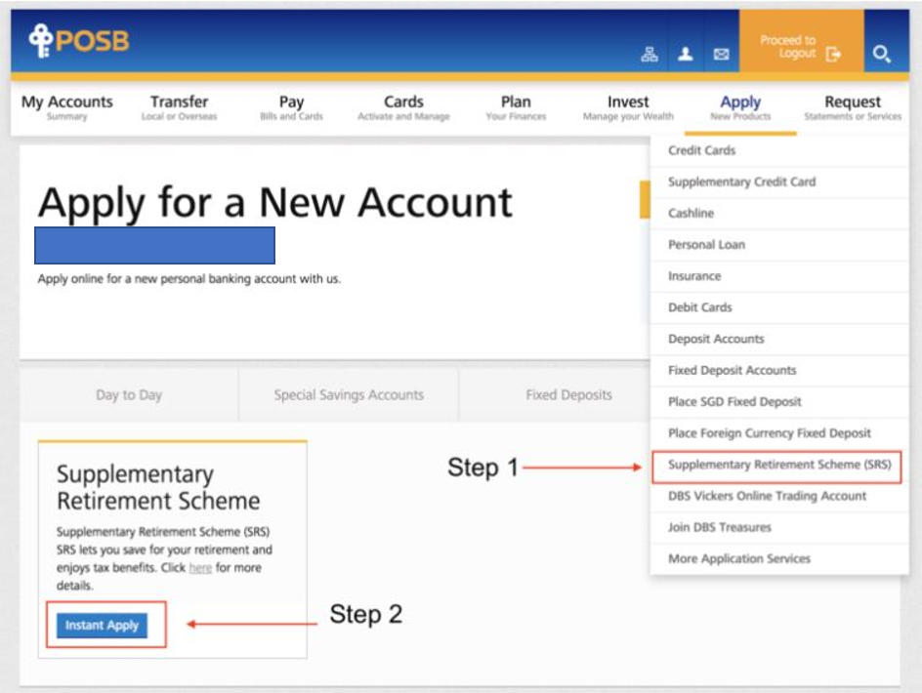Choose DBS Vickers Online Trading Account

tap(779, 496)
